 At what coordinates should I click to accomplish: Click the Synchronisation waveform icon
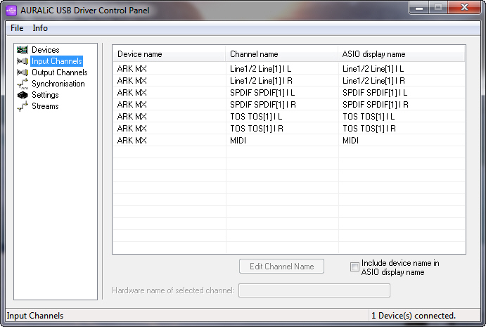(x=23, y=84)
